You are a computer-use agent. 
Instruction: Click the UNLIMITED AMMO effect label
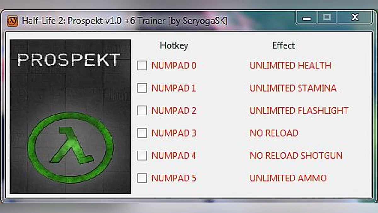(288, 178)
